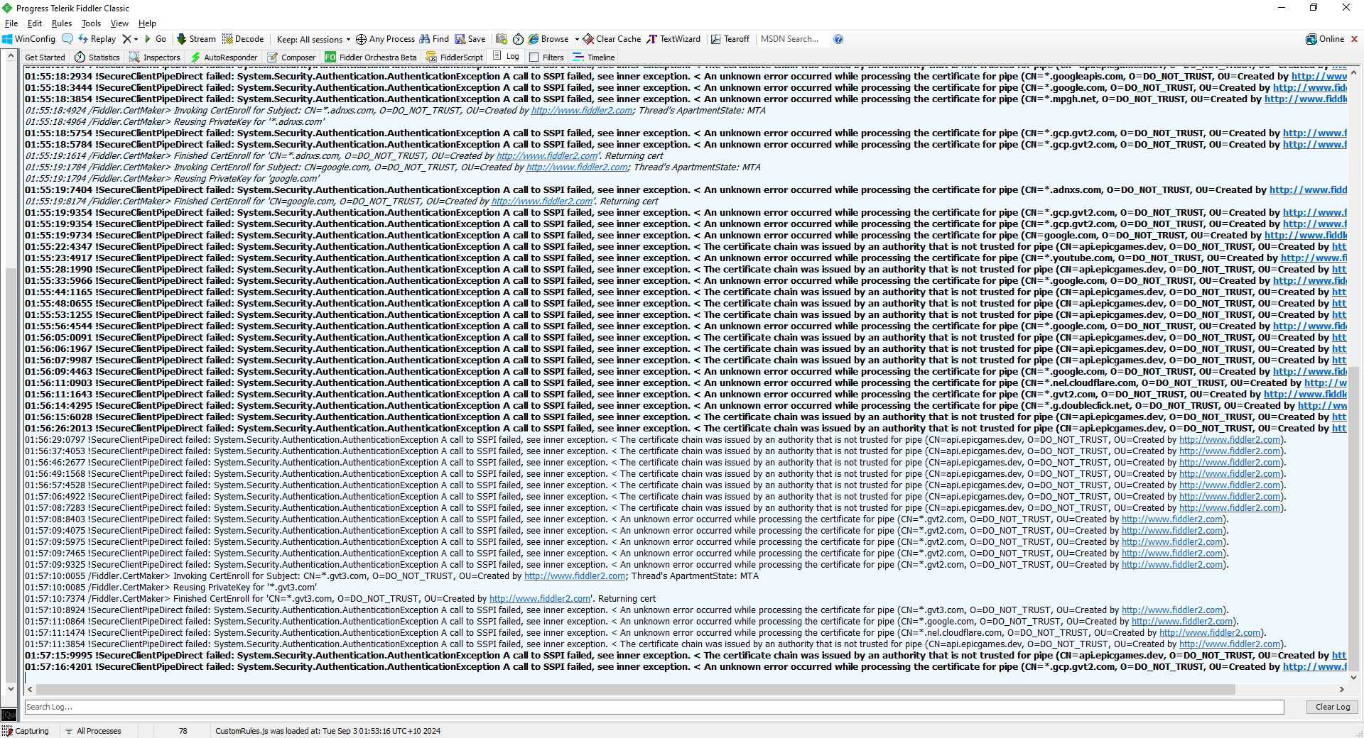The width and height of the screenshot is (1364, 738).
Task: Click the CustomRules.js loaded status text
Action: [x=328, y=731]
